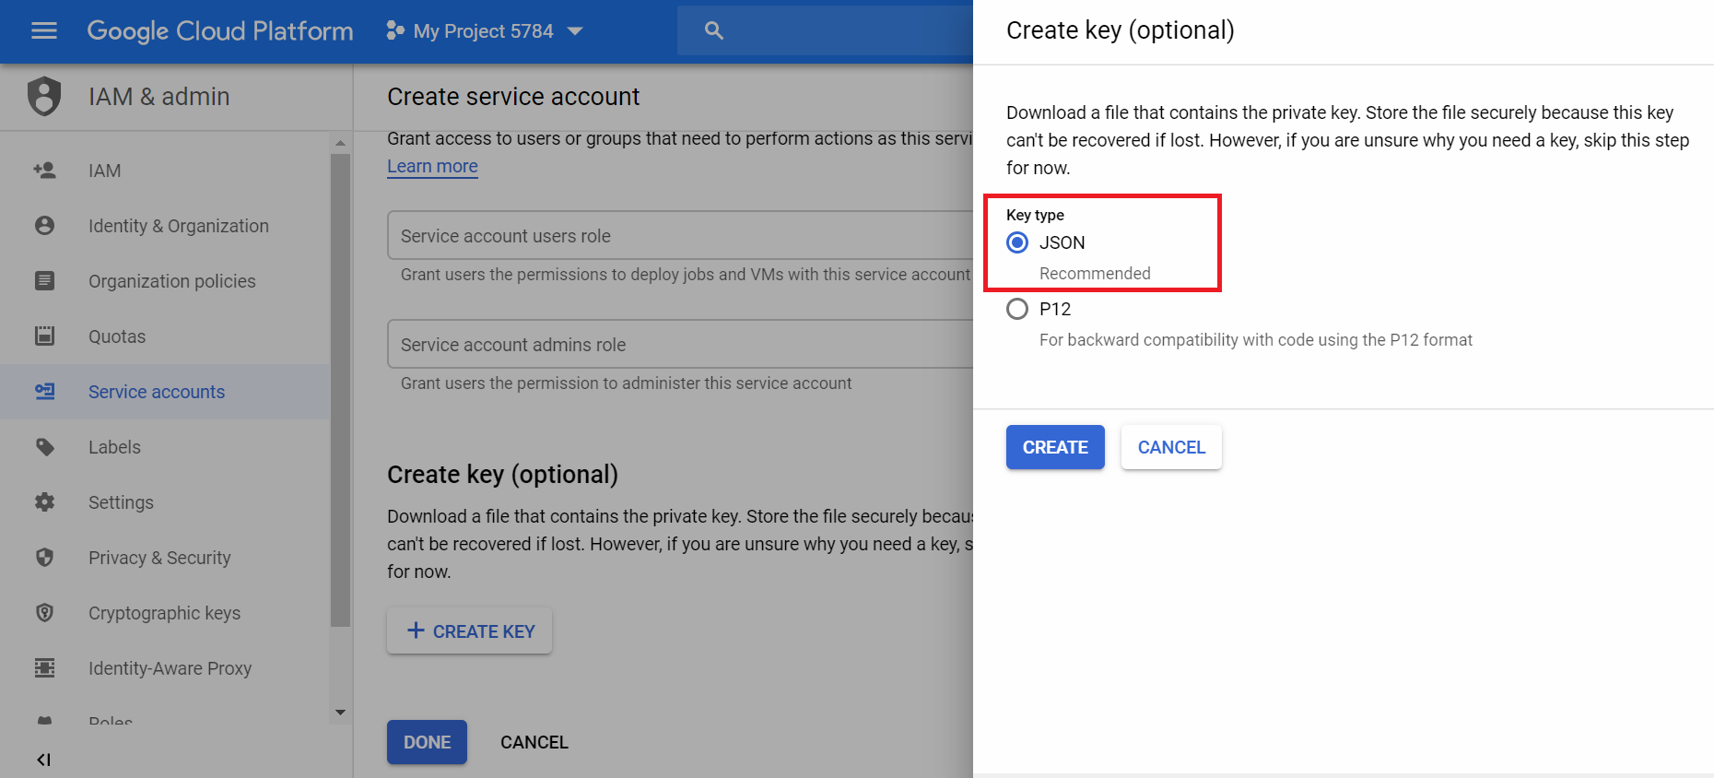The image size is (1714, 778).
Task: Click CANCEL in the Create key panel
Action: tap(1171, 447)
